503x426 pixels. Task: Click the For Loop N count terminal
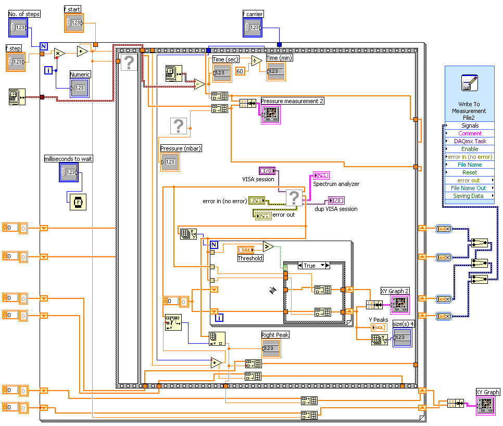pyautogui.click(x=44, y=46)
